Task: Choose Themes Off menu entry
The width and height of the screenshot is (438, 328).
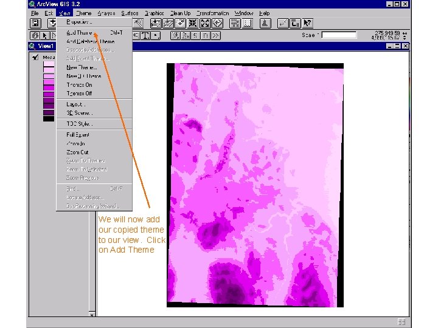Action: [94, 94]
